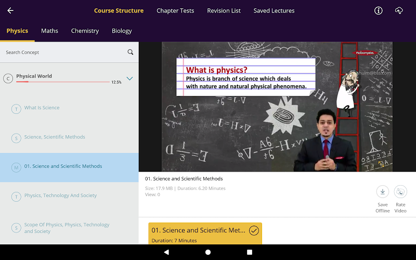The width and height of the screenshot is (416, 260).
Task: Open the Saved Lectures tab
Action: coord(274,10)
